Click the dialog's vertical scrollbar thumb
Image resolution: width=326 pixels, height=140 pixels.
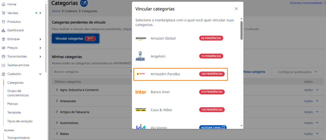pyautogui.click(x=241, y=30)
